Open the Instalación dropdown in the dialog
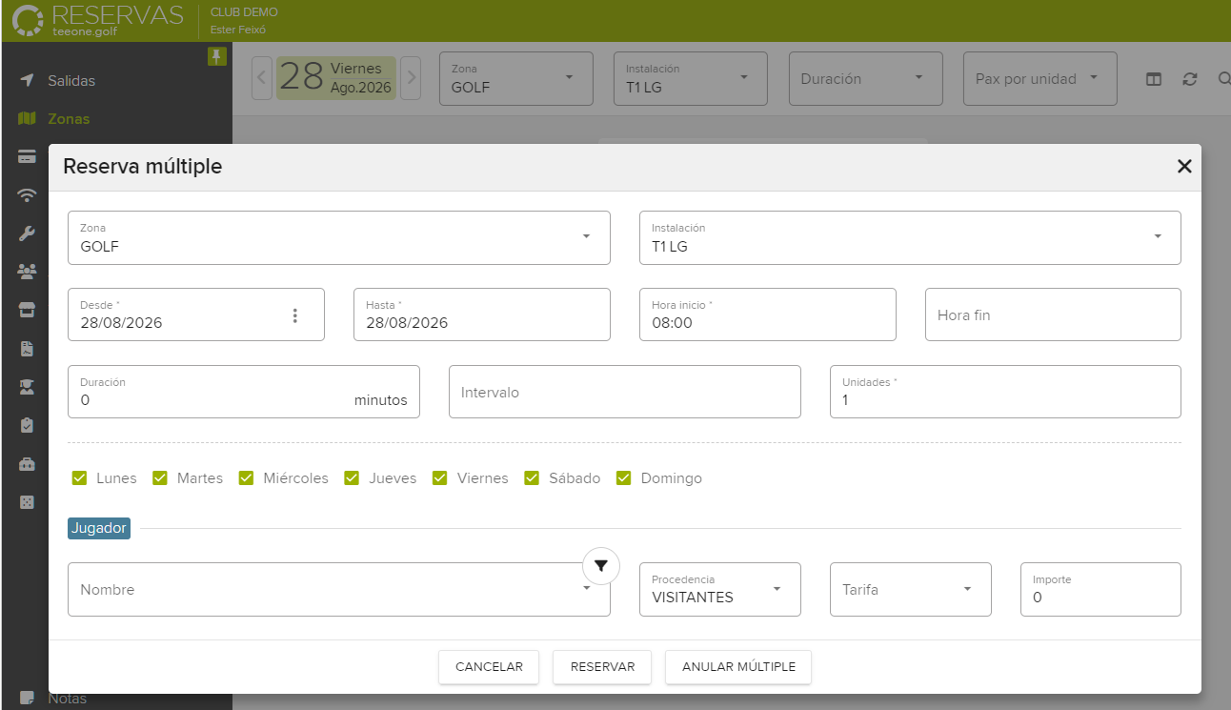This screenshot has width=1231, height=710. coord(910,237)
